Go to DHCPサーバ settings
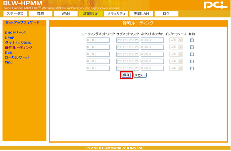This screenshot has height=151, width=231. [x=15, y=33]
